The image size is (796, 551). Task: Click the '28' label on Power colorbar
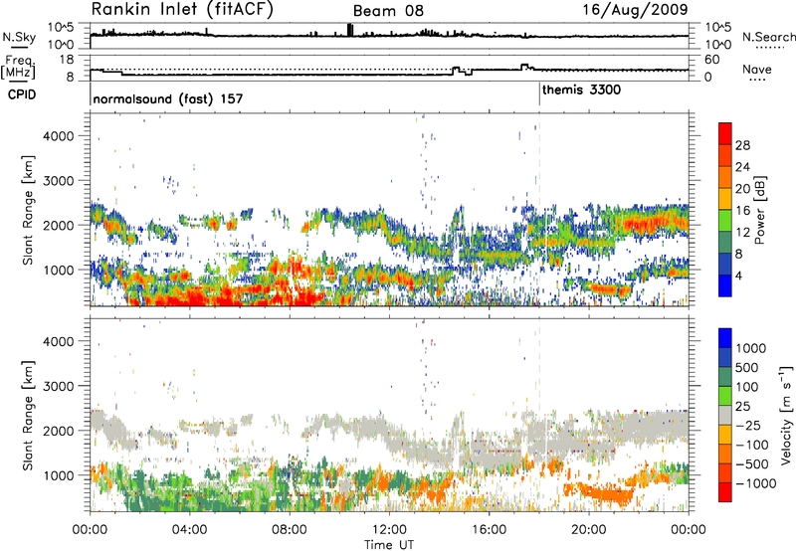tap(742, 145)
